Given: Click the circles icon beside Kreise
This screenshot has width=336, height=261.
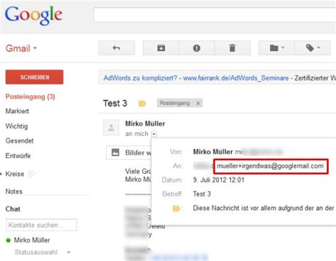Looking at the screenshot, I should point(31,174).
